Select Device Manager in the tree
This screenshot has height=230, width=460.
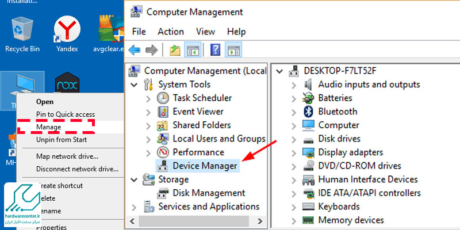(x=205, y=166)
